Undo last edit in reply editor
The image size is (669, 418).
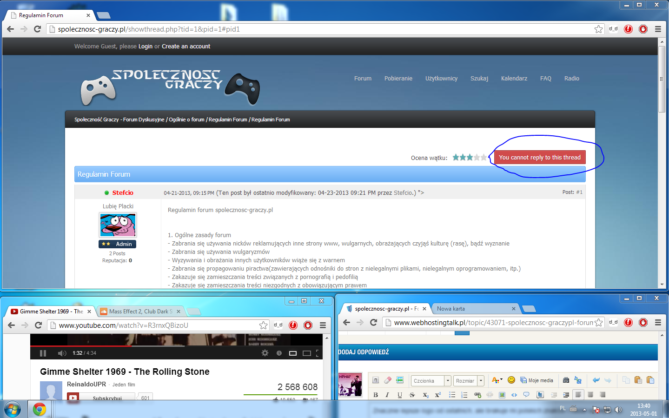(x=596, y=380)
